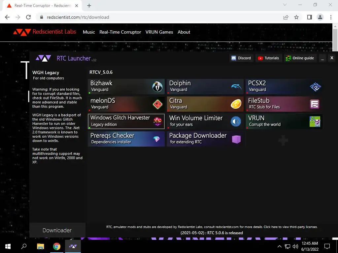View site info via the padlock icon
The image size is (338, 253).
[x=42, y=17]
